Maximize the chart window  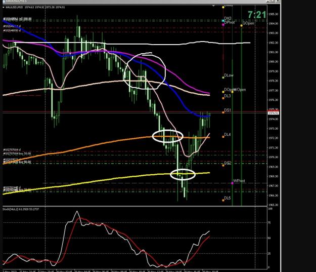pyautogui.click(x=273, y=1)
